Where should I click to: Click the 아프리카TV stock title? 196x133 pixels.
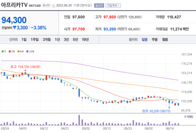pyautogui.click(x=14, y=5)
